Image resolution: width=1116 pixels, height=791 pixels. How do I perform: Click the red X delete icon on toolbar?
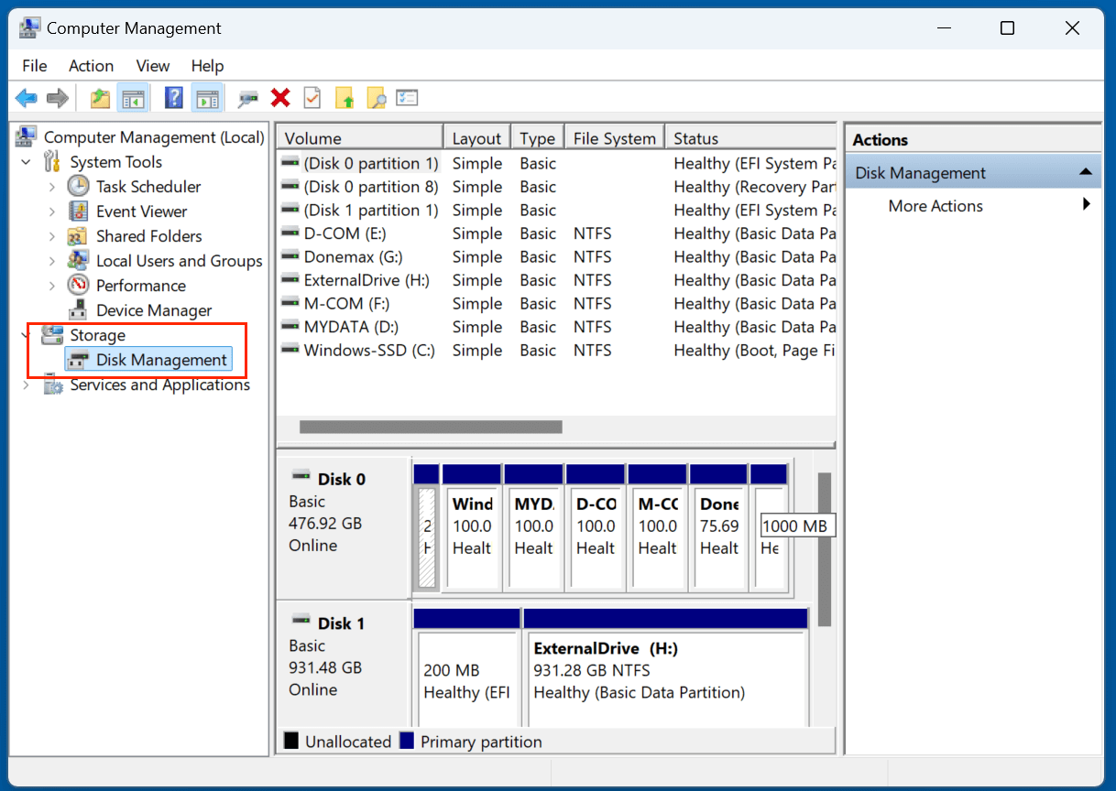pyautogui.click(x=280, y=98)
